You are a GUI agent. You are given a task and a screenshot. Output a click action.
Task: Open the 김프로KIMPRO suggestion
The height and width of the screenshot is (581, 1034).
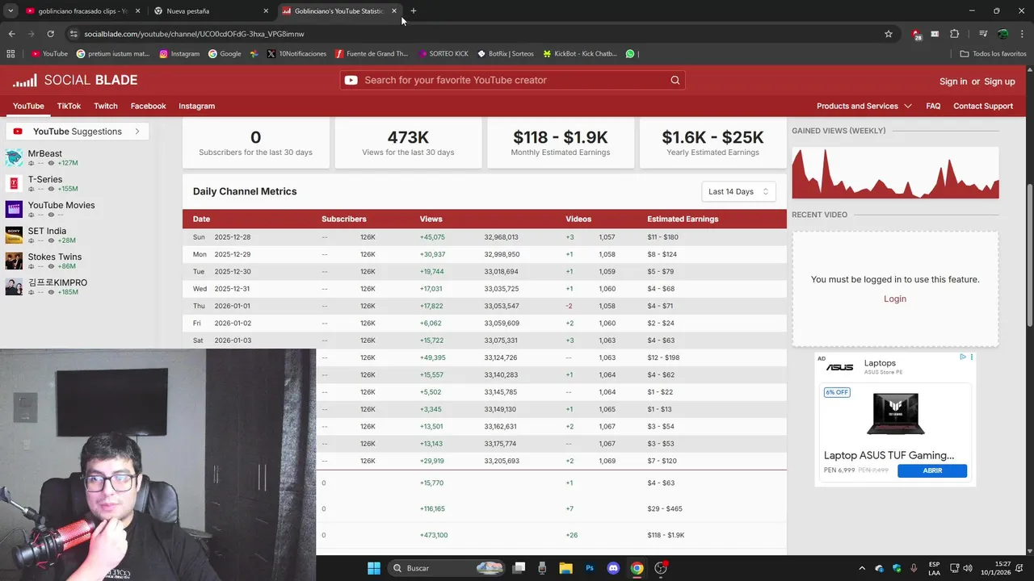[57, 282]
